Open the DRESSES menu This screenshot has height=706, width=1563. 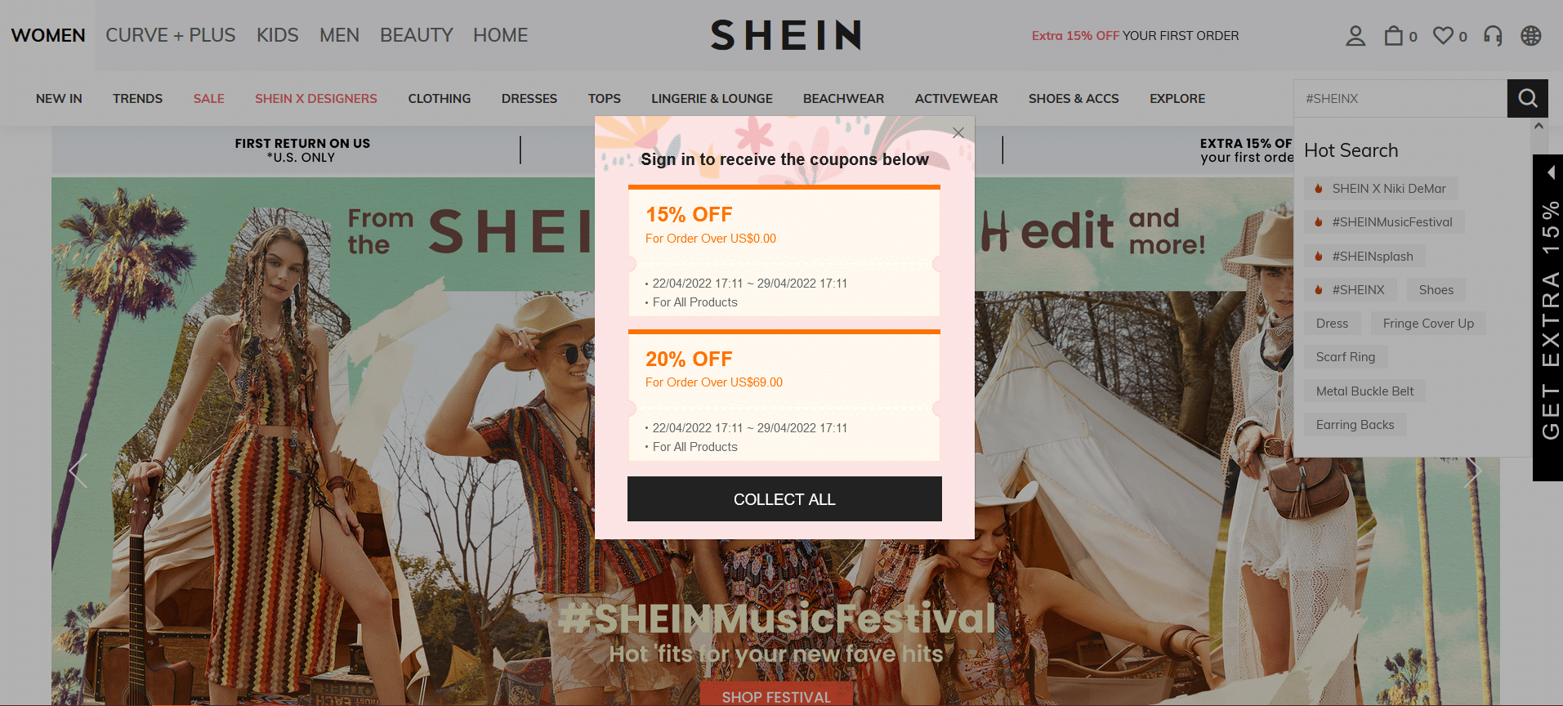529,99
